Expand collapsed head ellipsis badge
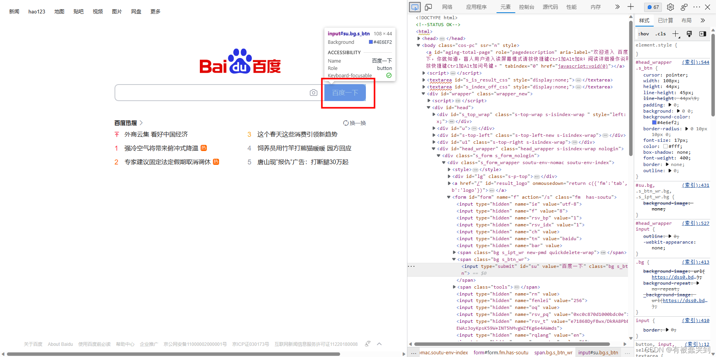Screen dimensions: 716x357 point(442,38)
